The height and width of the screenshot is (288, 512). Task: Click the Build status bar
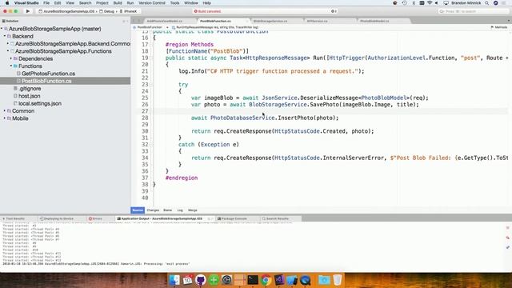[264, 11]
